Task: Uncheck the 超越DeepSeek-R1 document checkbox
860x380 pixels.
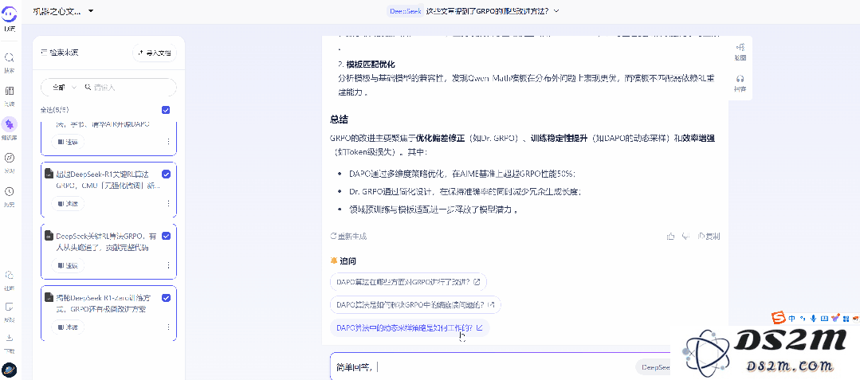Action: 167,174
